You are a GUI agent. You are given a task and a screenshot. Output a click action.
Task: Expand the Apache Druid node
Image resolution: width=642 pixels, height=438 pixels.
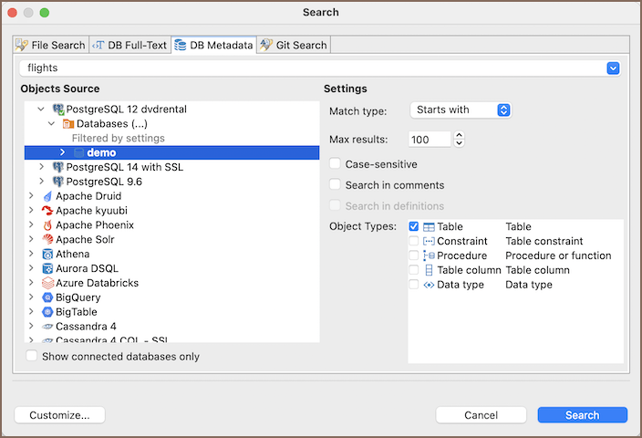(x=31, y=196)
